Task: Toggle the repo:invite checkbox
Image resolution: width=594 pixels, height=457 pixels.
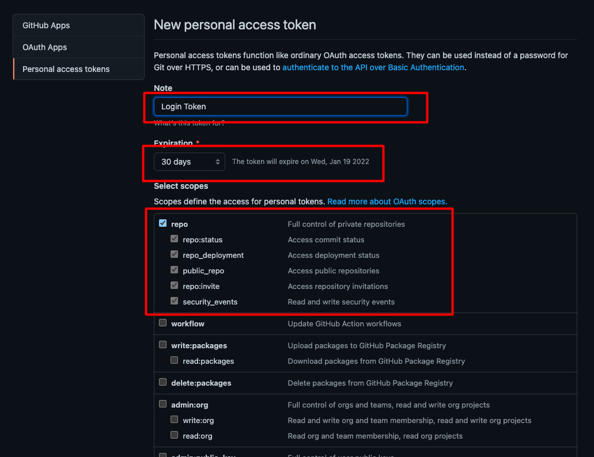Action: pos(174,285)
